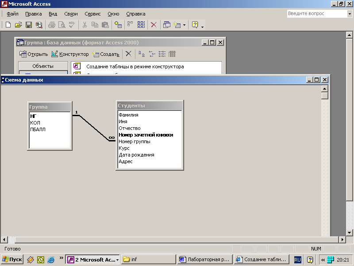Open the Связи menu

[x=71, y=14]
